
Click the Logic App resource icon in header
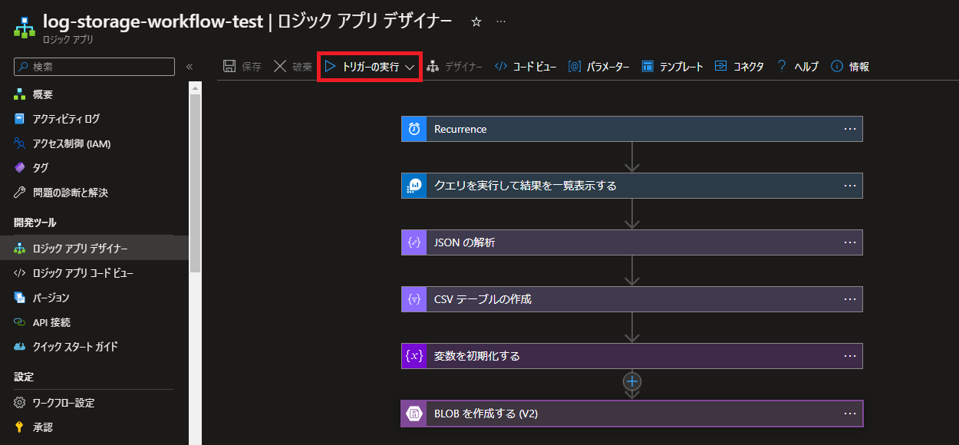click(25, 26)
